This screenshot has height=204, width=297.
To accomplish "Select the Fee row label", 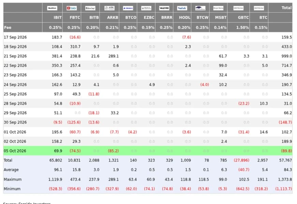I will coord(8,28).
